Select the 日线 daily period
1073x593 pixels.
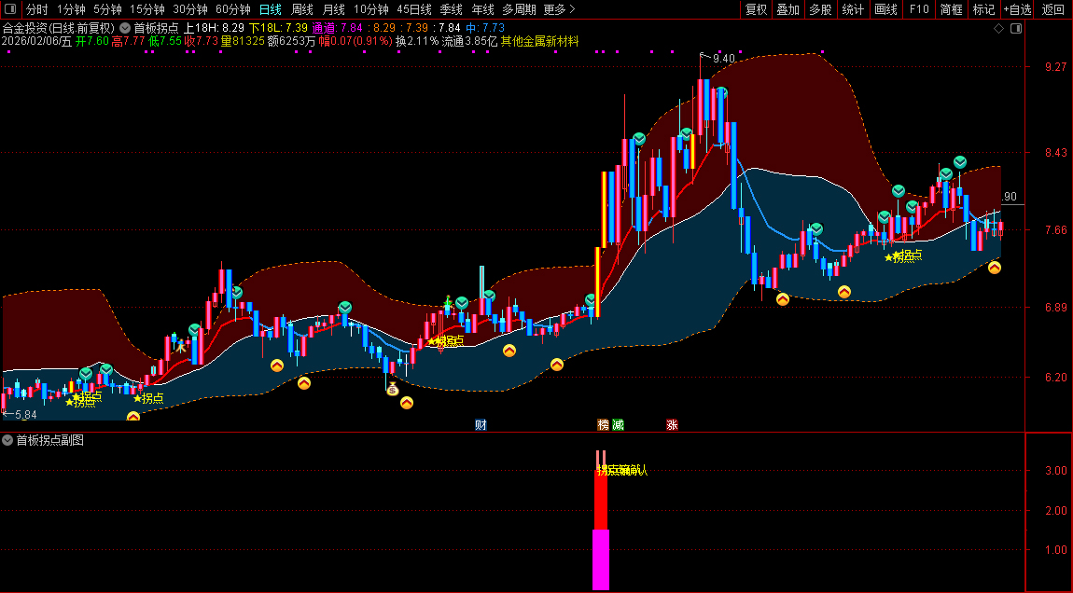pos(271,9)
